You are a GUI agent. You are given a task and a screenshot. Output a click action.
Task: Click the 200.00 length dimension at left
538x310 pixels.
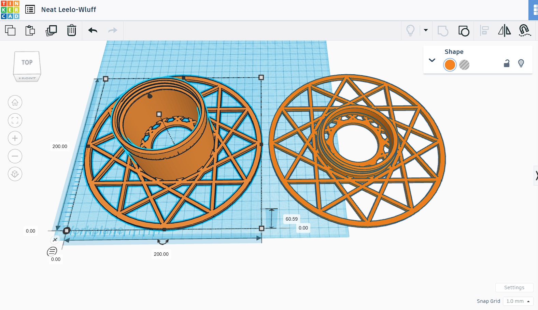(60, 146)
